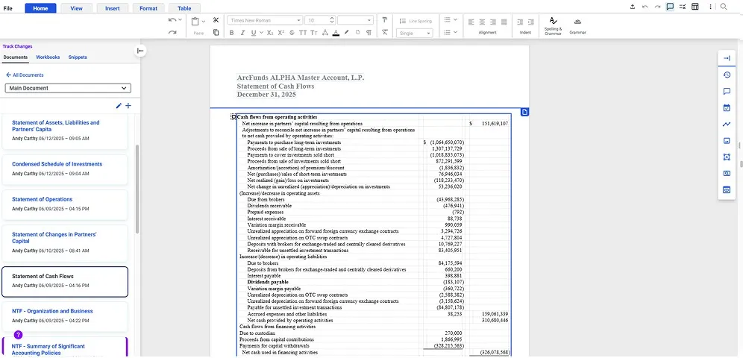Click the Track Changes link
This screenshot has height=358, width=743.
(18, 46)
